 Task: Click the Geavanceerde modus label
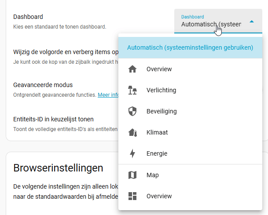tap(43, 85)
